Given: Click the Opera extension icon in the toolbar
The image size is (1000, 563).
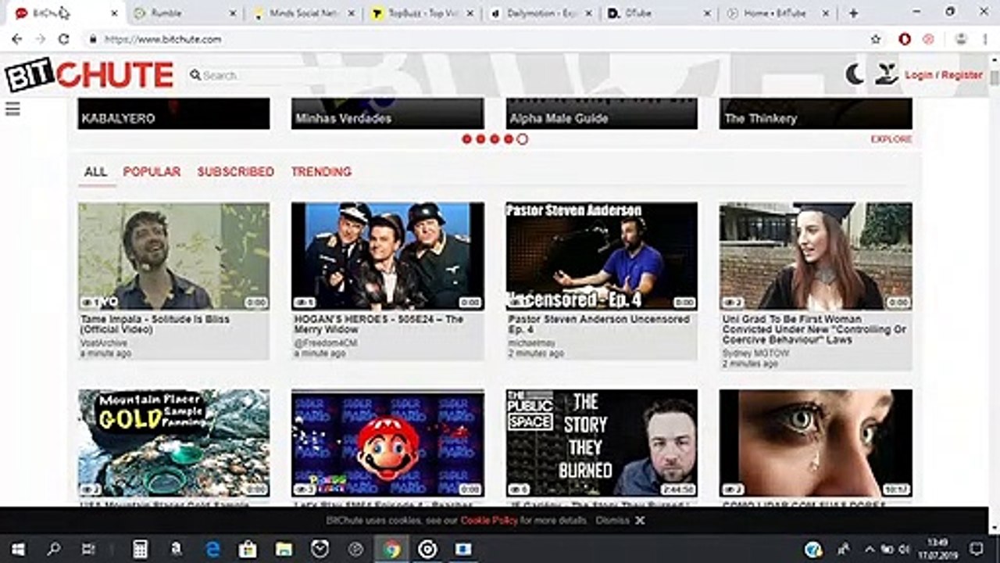Looking at the screenshot, I should tap(905, 39).
